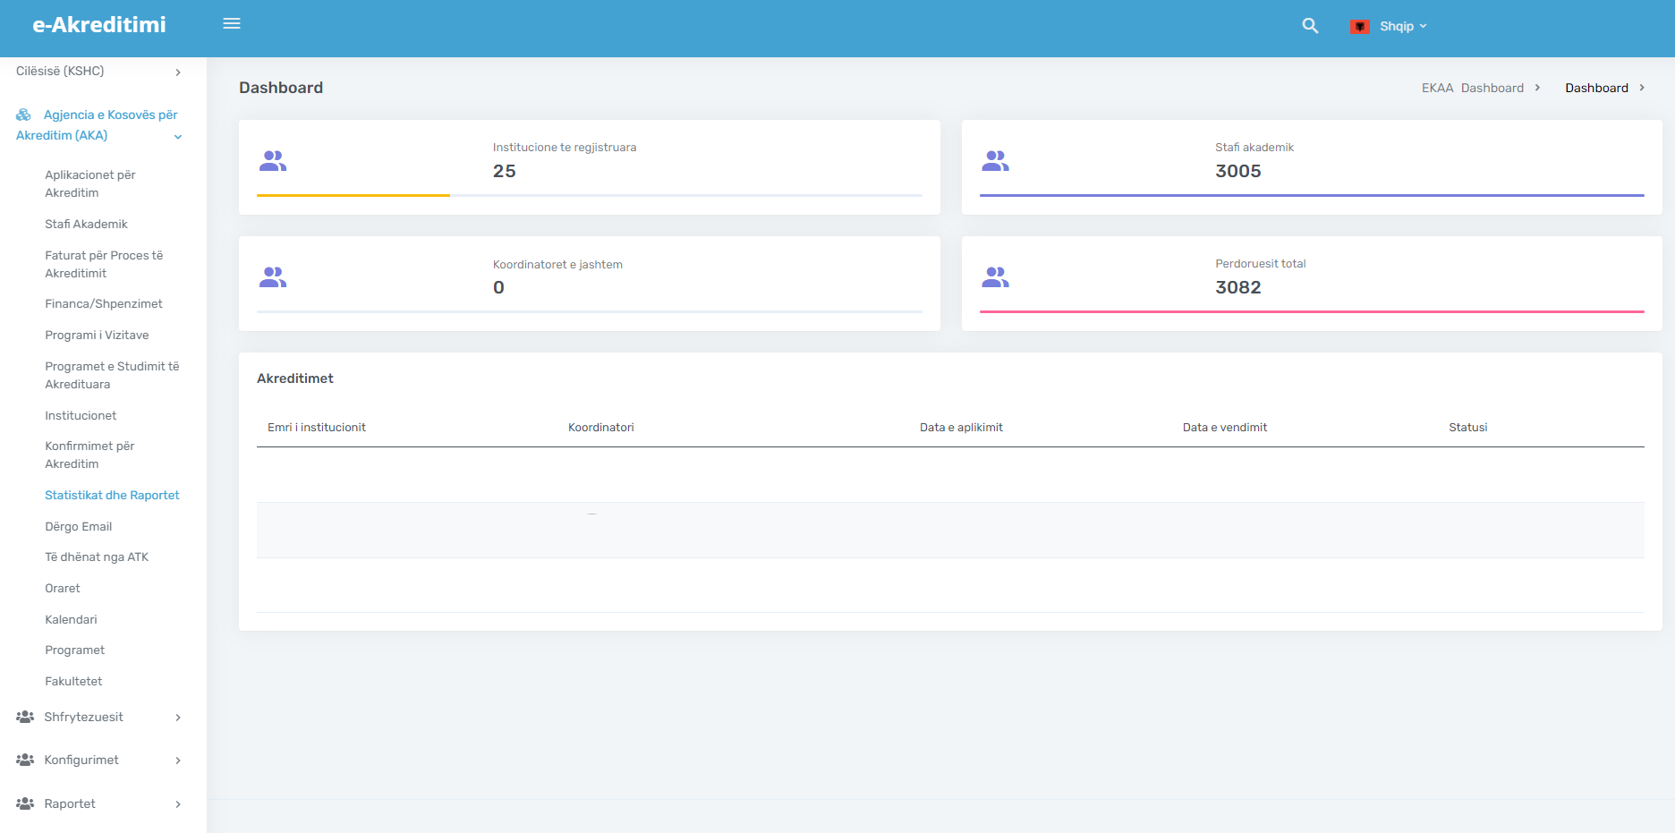The width and height of the screenshot is (1675, 833).
Task: Open the Shqip language dropdown
Action: click(1402, 27)
